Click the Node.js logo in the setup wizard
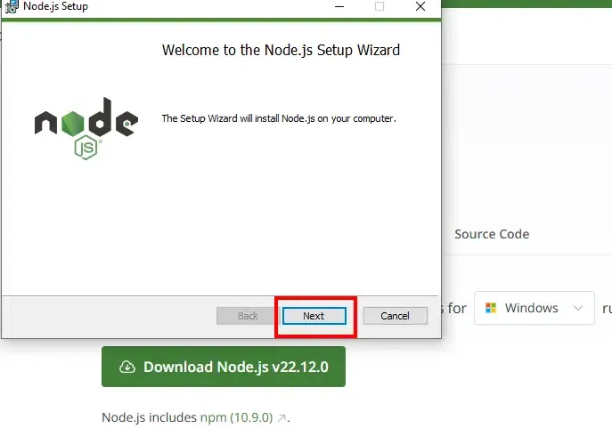This screenshot has height=428, width=612. tap(86, 128)
